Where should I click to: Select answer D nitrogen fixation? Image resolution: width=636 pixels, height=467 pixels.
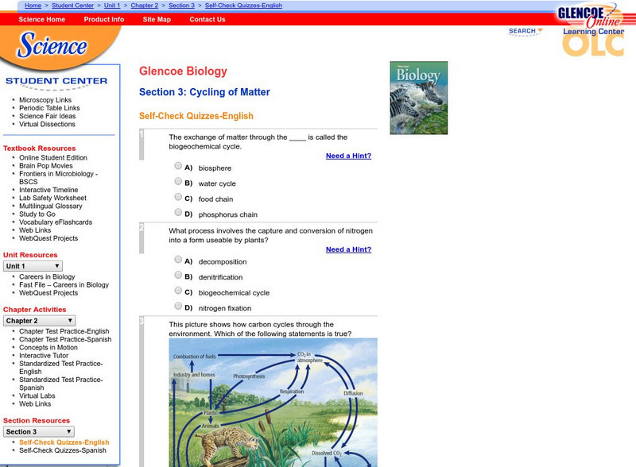(x=178, y=306)
